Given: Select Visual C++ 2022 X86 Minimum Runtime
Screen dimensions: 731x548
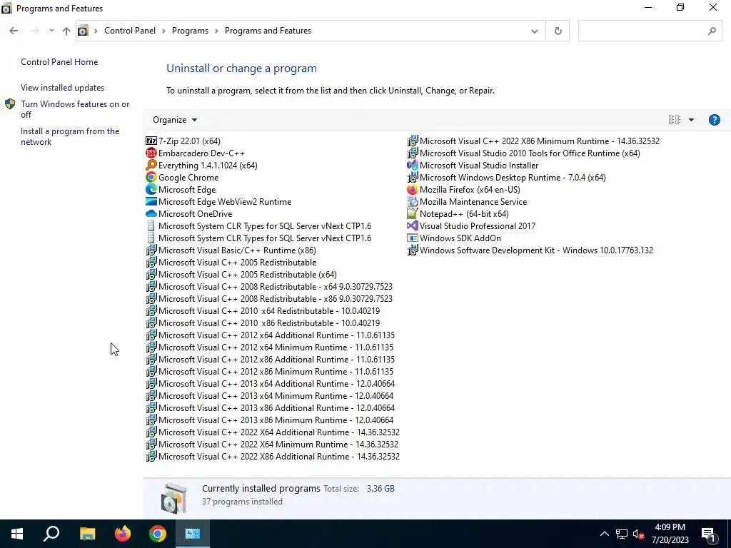Looking at the screenshot, I should pyautogui.click(x=533, y=141).
